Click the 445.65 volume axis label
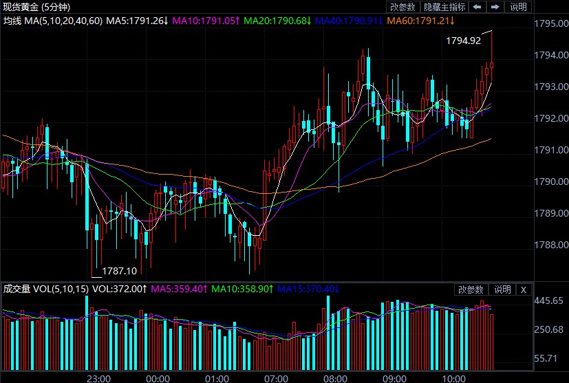 point(548,300)
